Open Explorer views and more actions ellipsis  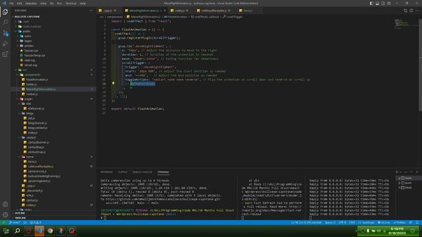tap(91, 11)
